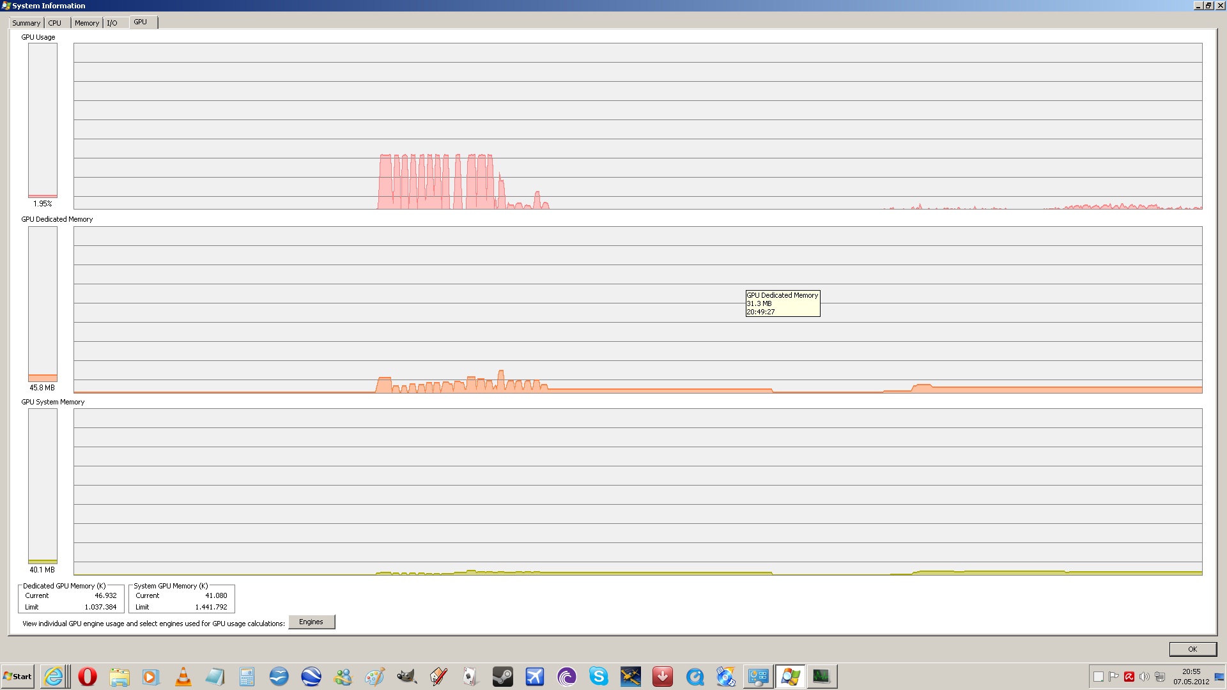Open the Avira antivirus tray icon
The image size is (1227, 690).
pos(1129,677)
